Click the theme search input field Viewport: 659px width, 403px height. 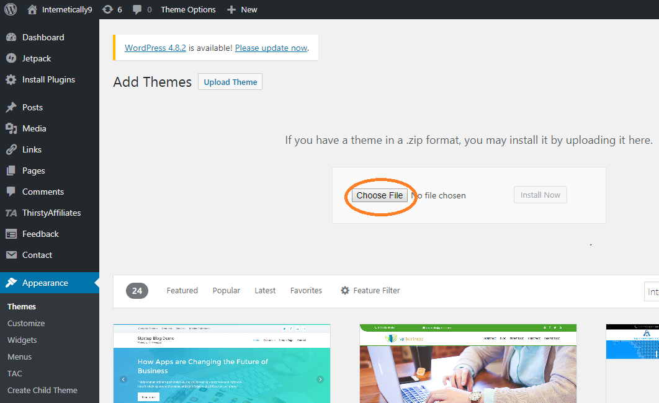[x=652, y=291]
